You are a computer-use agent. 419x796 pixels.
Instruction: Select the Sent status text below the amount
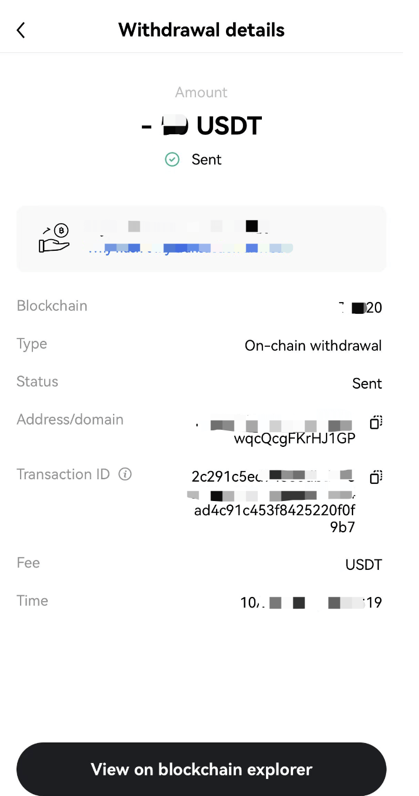(x=207, y=160)
